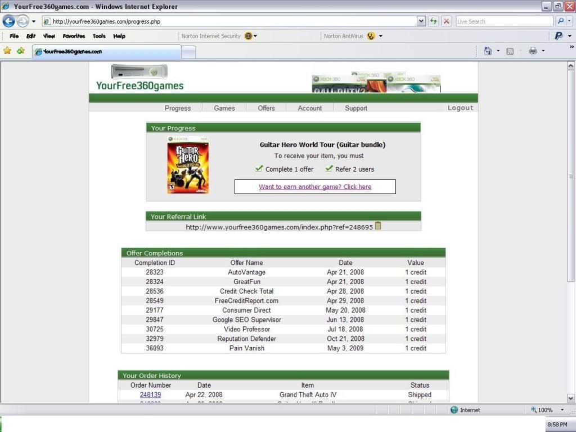The width and height of the screenshot is (576, 432).
Task: Click the green check beside Complete 1 offer
Action: click(259, 169)
